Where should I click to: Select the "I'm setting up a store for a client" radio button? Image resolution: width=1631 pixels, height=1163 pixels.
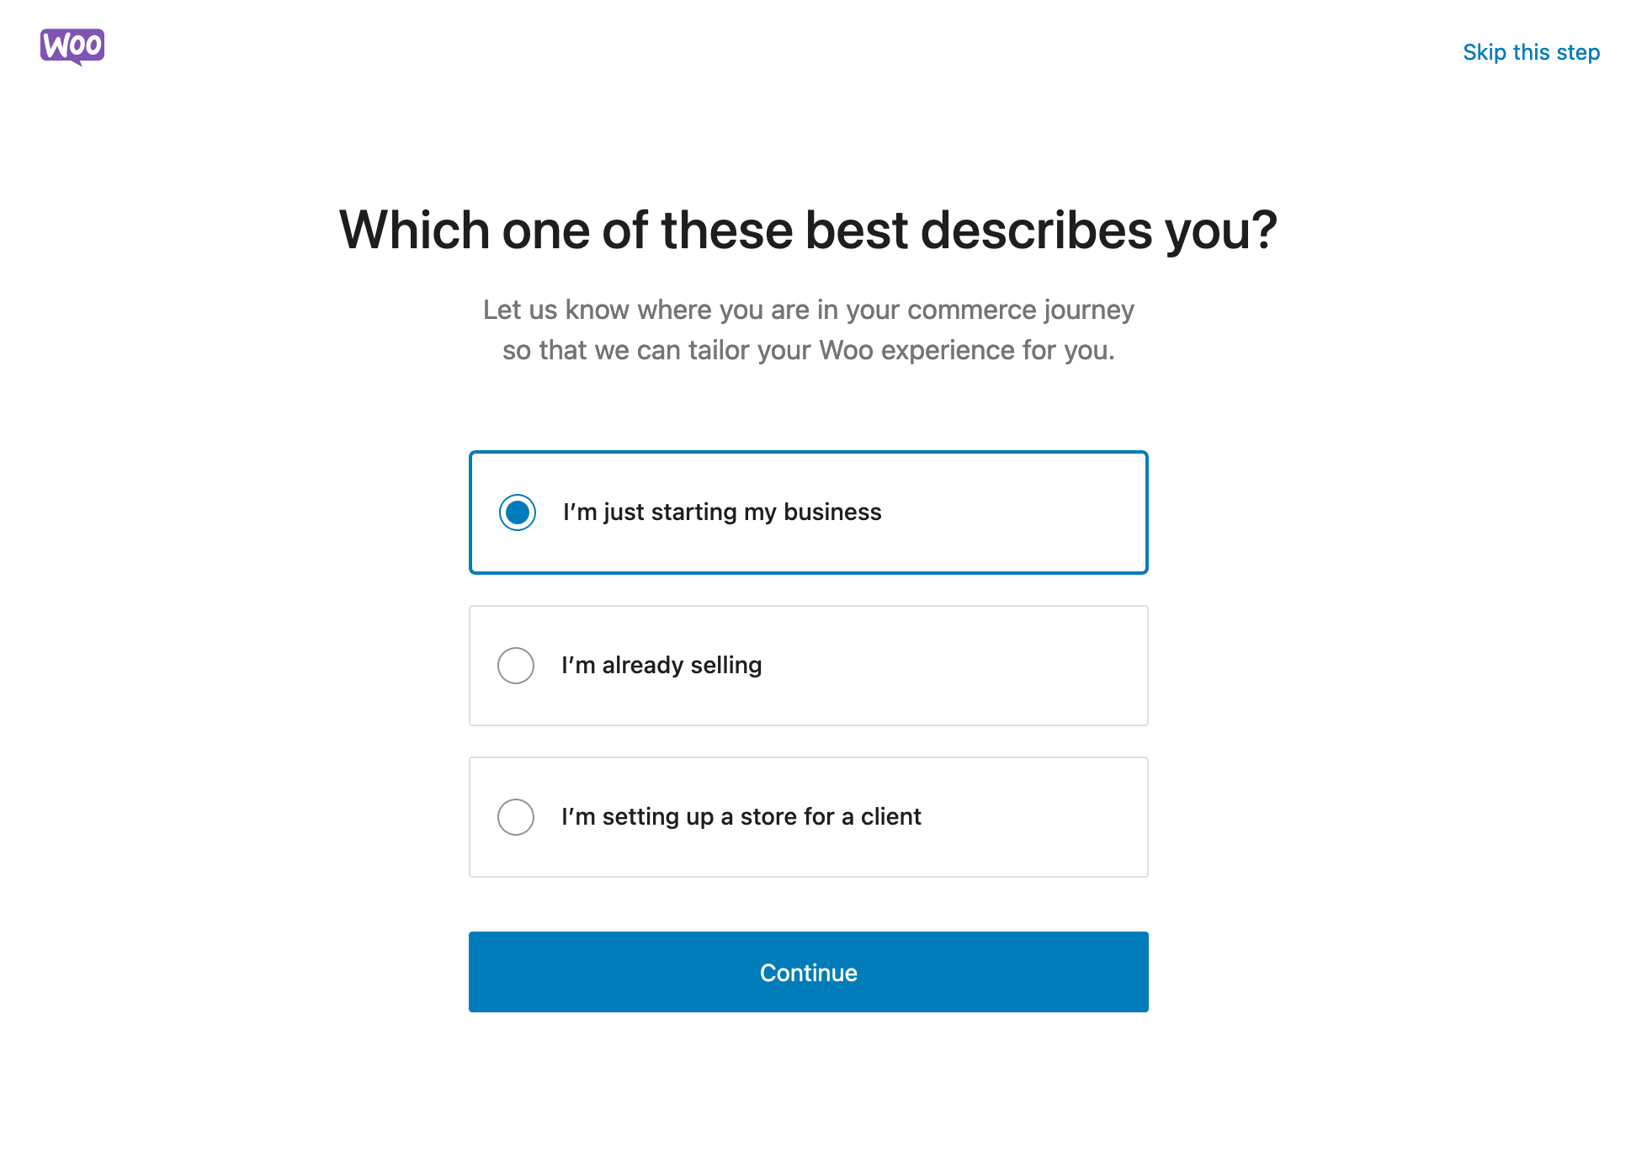click(516, 816)
